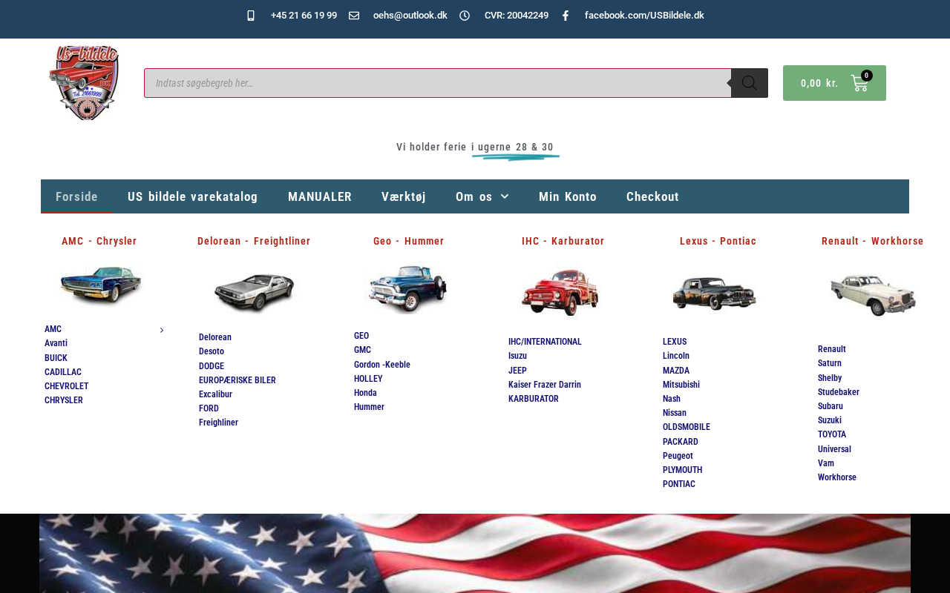
Task: Click the Renault - Workhorse heading
Action: (873, 241)
